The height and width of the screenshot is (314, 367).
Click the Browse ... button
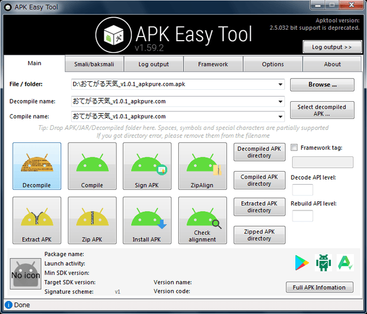click(322, 85)
